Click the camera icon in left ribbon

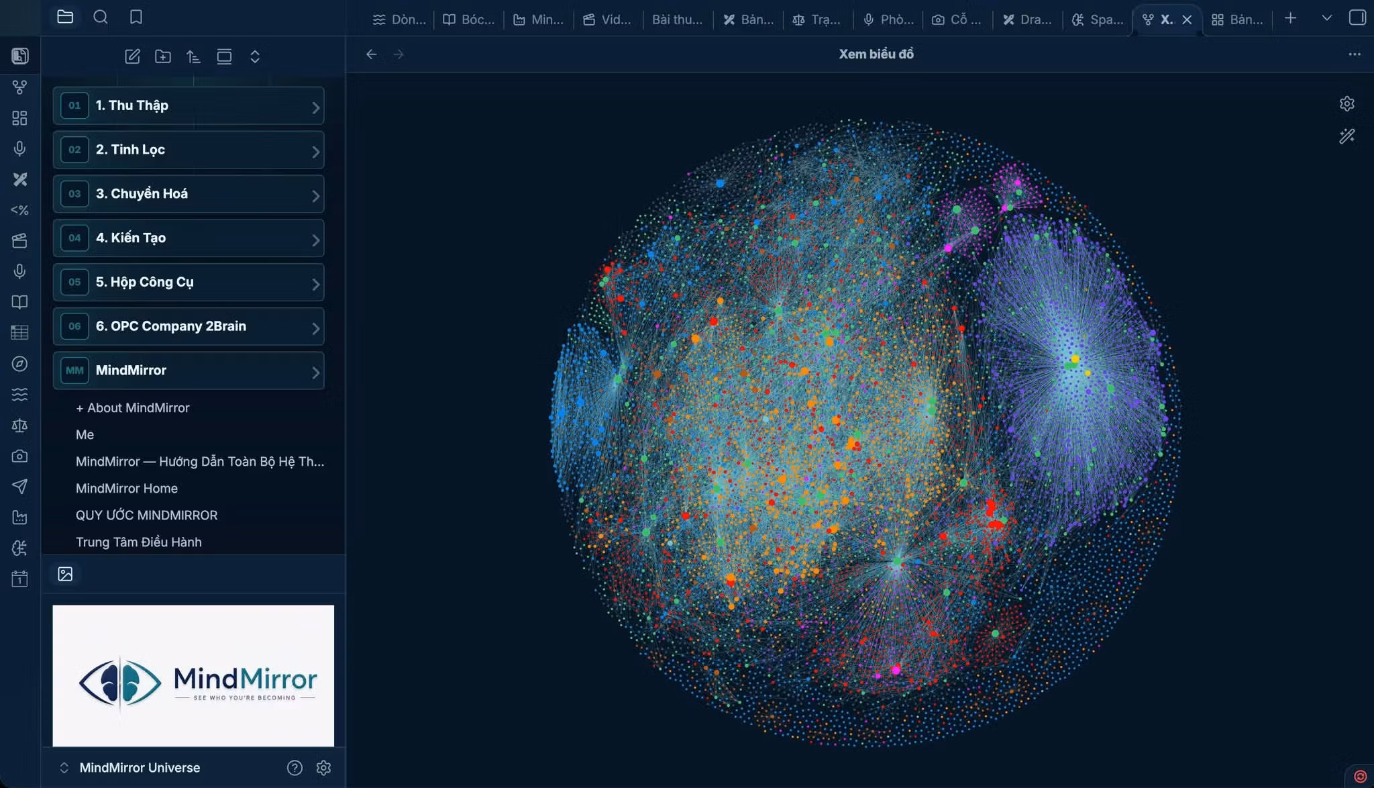(19, 456)
